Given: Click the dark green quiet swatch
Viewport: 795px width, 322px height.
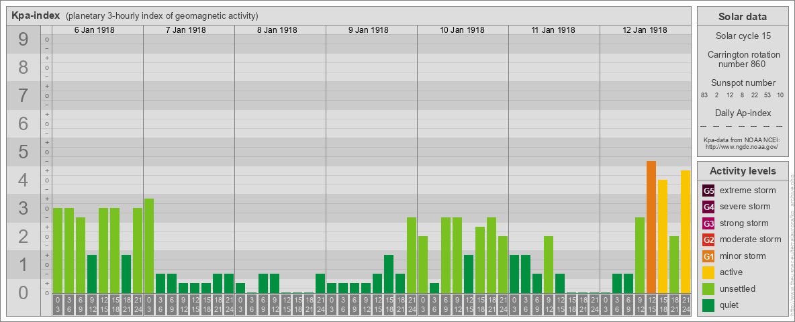Looking at the screenshot, I should pos(708,305).
